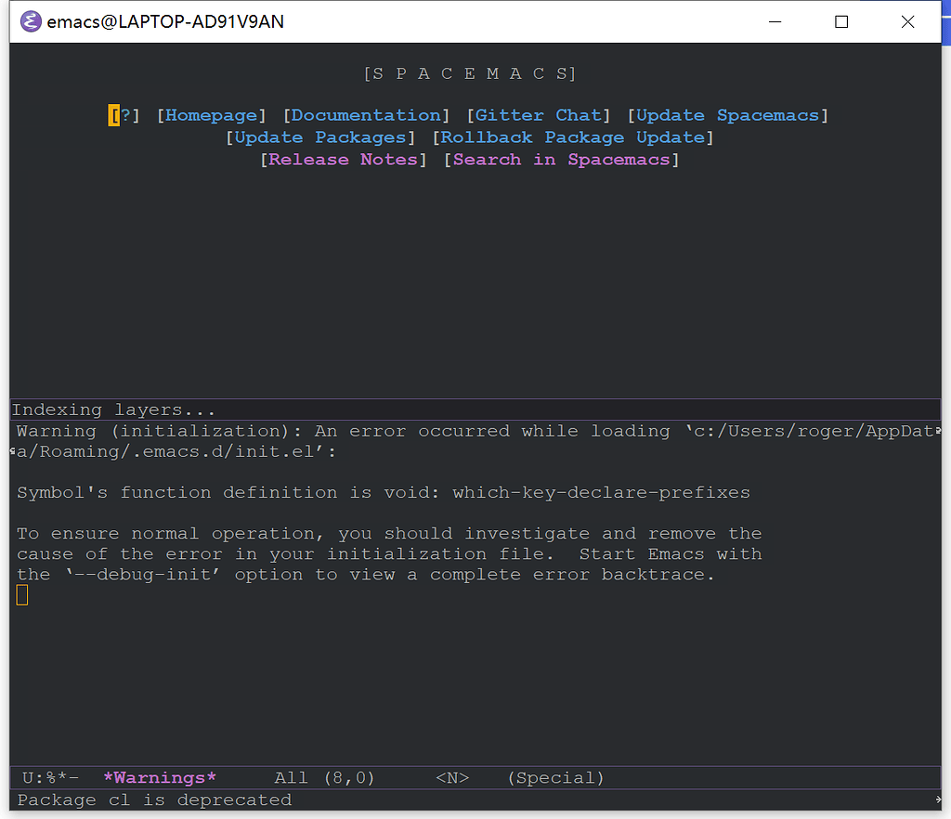Screen dimensions: 951x819
Task: Click Rollback Package Update
Action: pyautogui.click(x=572, y=136)
